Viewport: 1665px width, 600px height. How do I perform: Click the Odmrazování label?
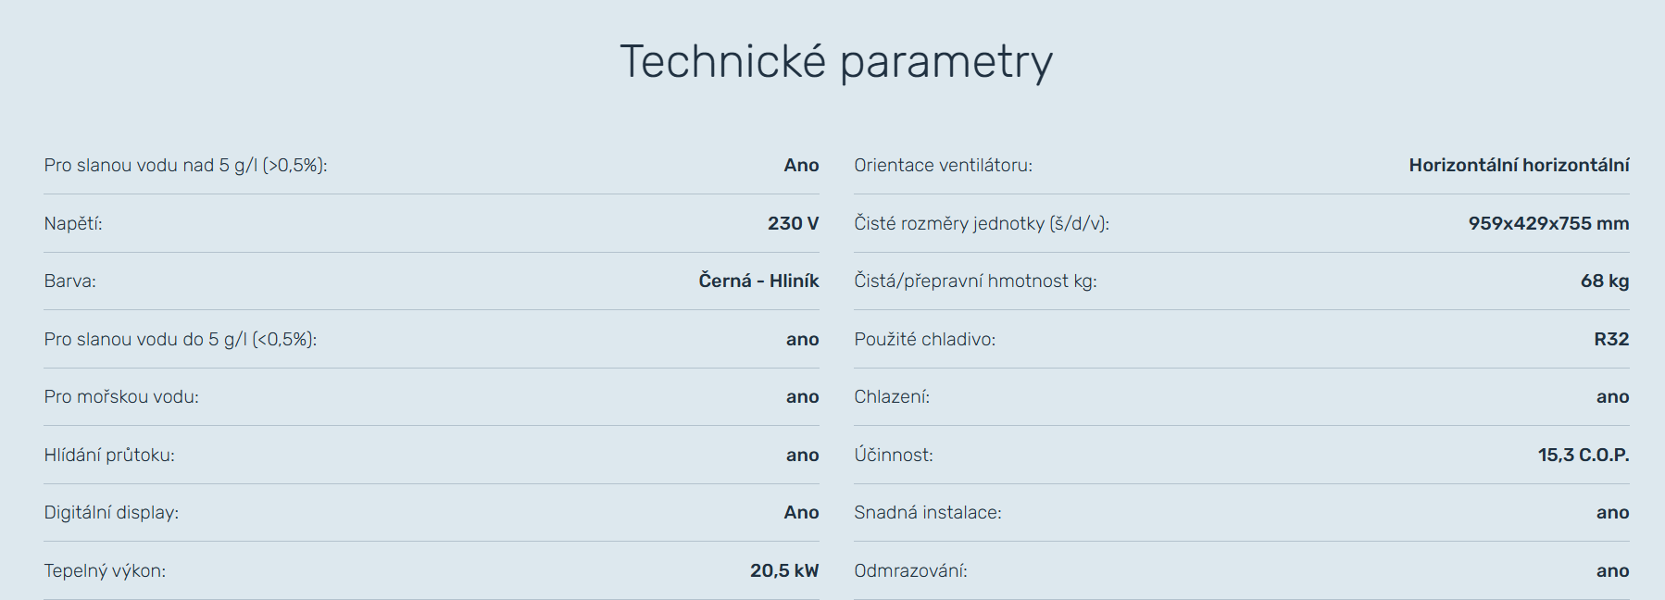910,571
